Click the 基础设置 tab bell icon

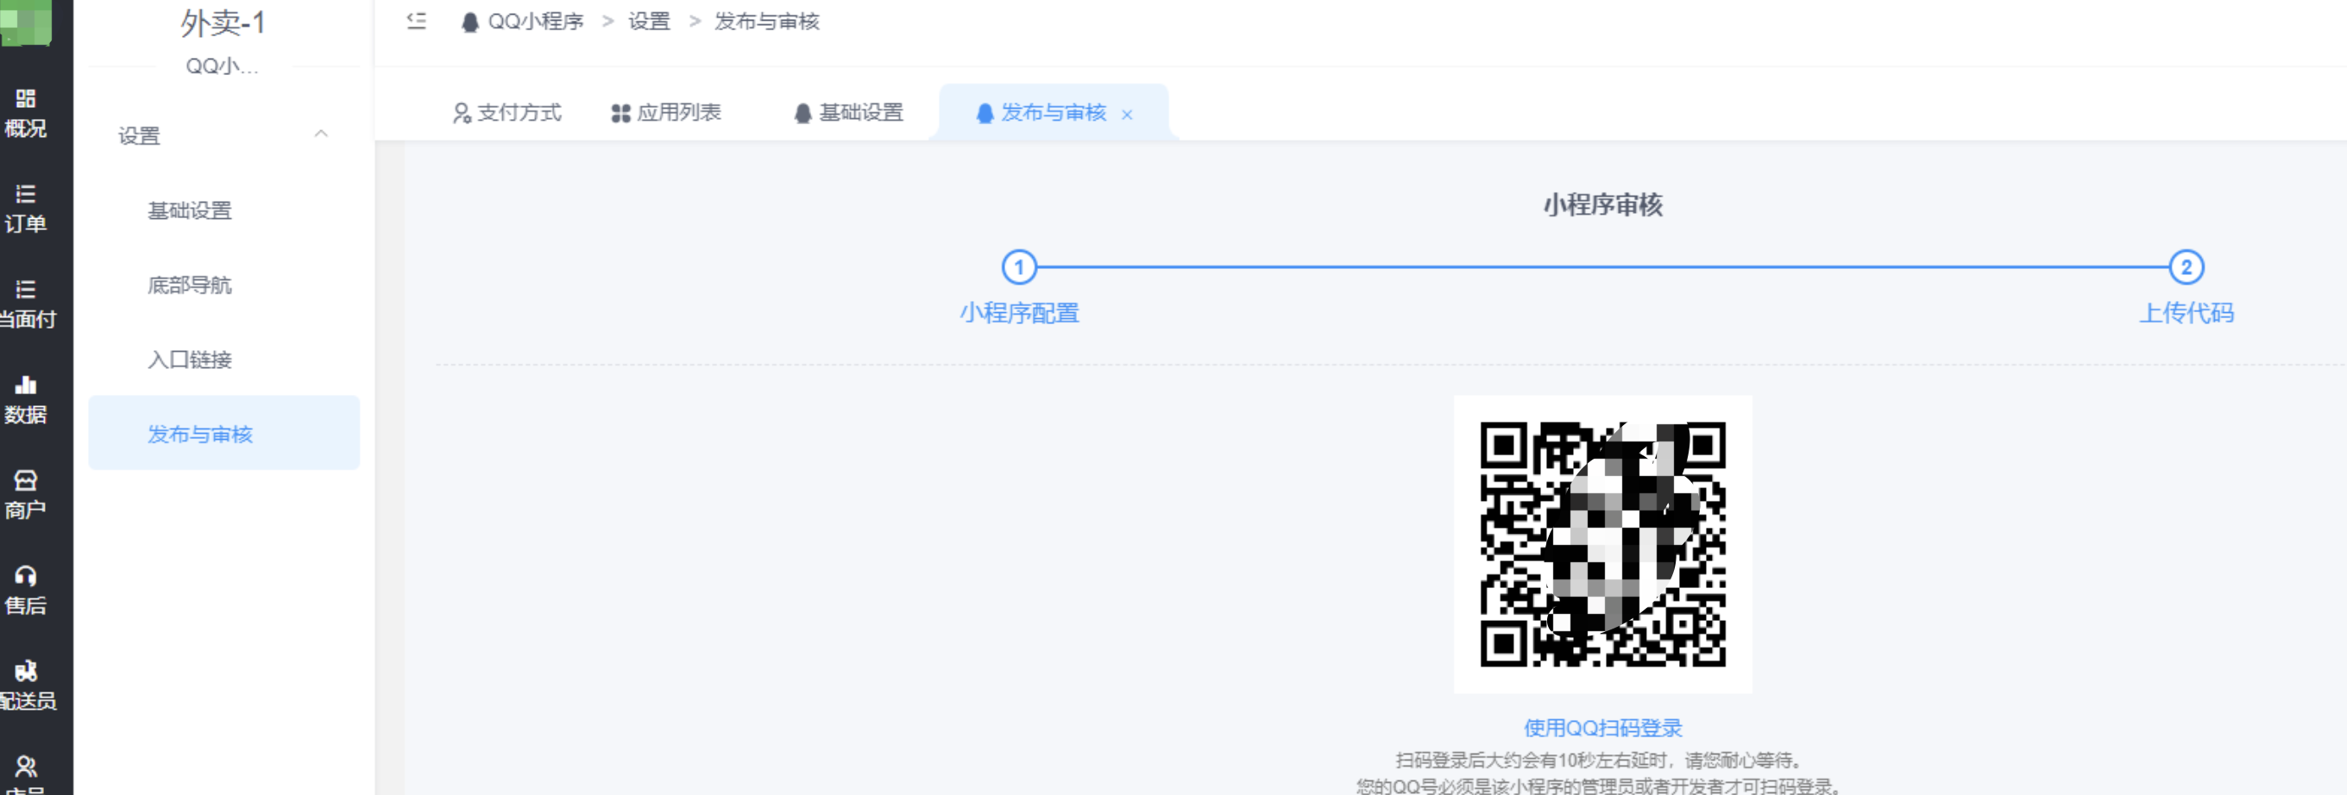802,113
